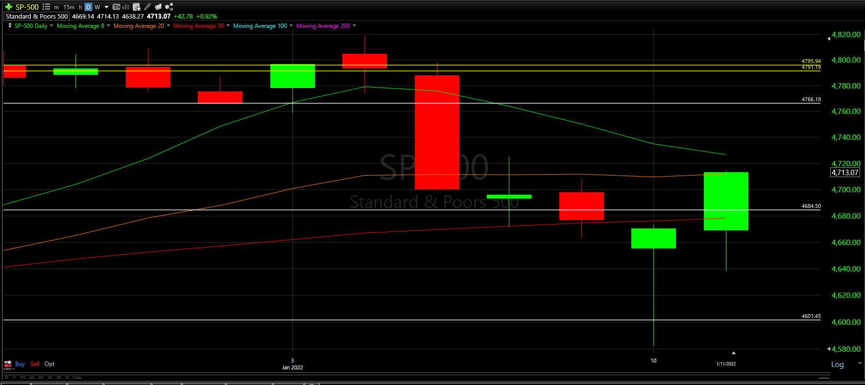Select the pencil drawing tool
This screenshot has height=385, width=865.
tap(147, 7)
